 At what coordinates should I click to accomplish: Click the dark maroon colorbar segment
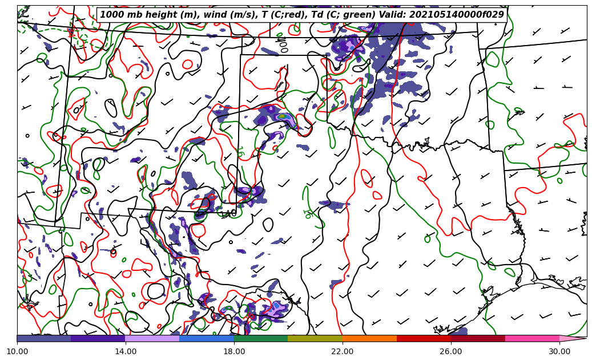click(x=477, y=338)
